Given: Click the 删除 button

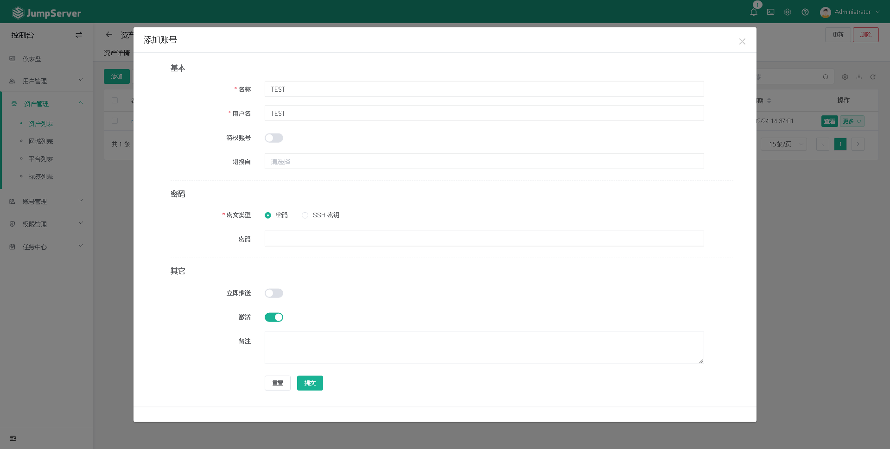Looking at the screenshot, I should 866,35.
